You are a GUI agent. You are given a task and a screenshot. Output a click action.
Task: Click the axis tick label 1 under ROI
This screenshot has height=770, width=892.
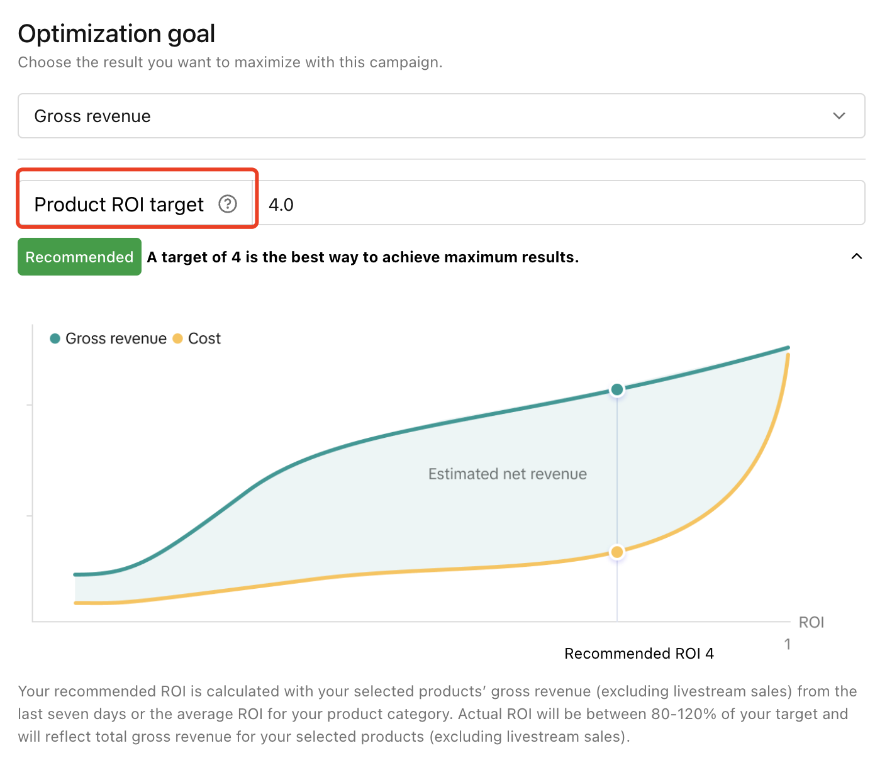pos(787,644)
